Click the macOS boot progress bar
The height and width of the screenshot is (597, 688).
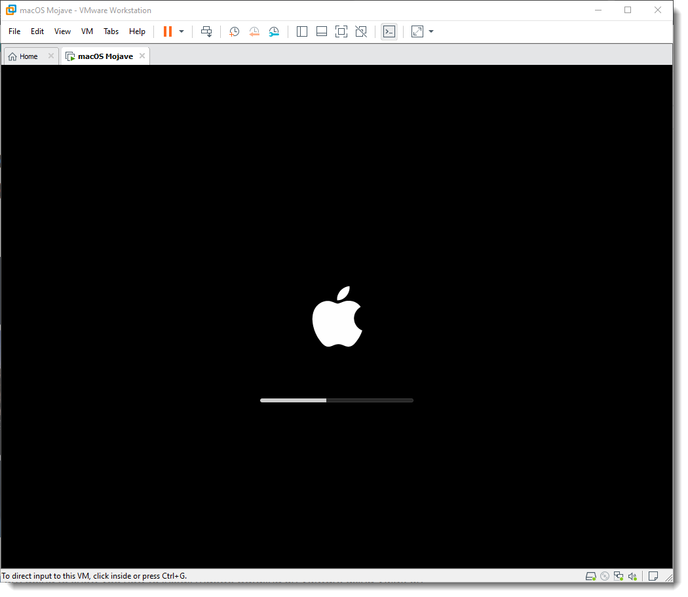336,400
